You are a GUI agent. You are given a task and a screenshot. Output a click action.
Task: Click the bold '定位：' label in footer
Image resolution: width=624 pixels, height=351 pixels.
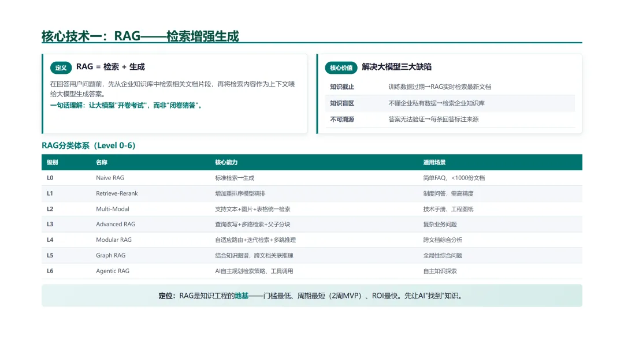[x=167, y=296]
